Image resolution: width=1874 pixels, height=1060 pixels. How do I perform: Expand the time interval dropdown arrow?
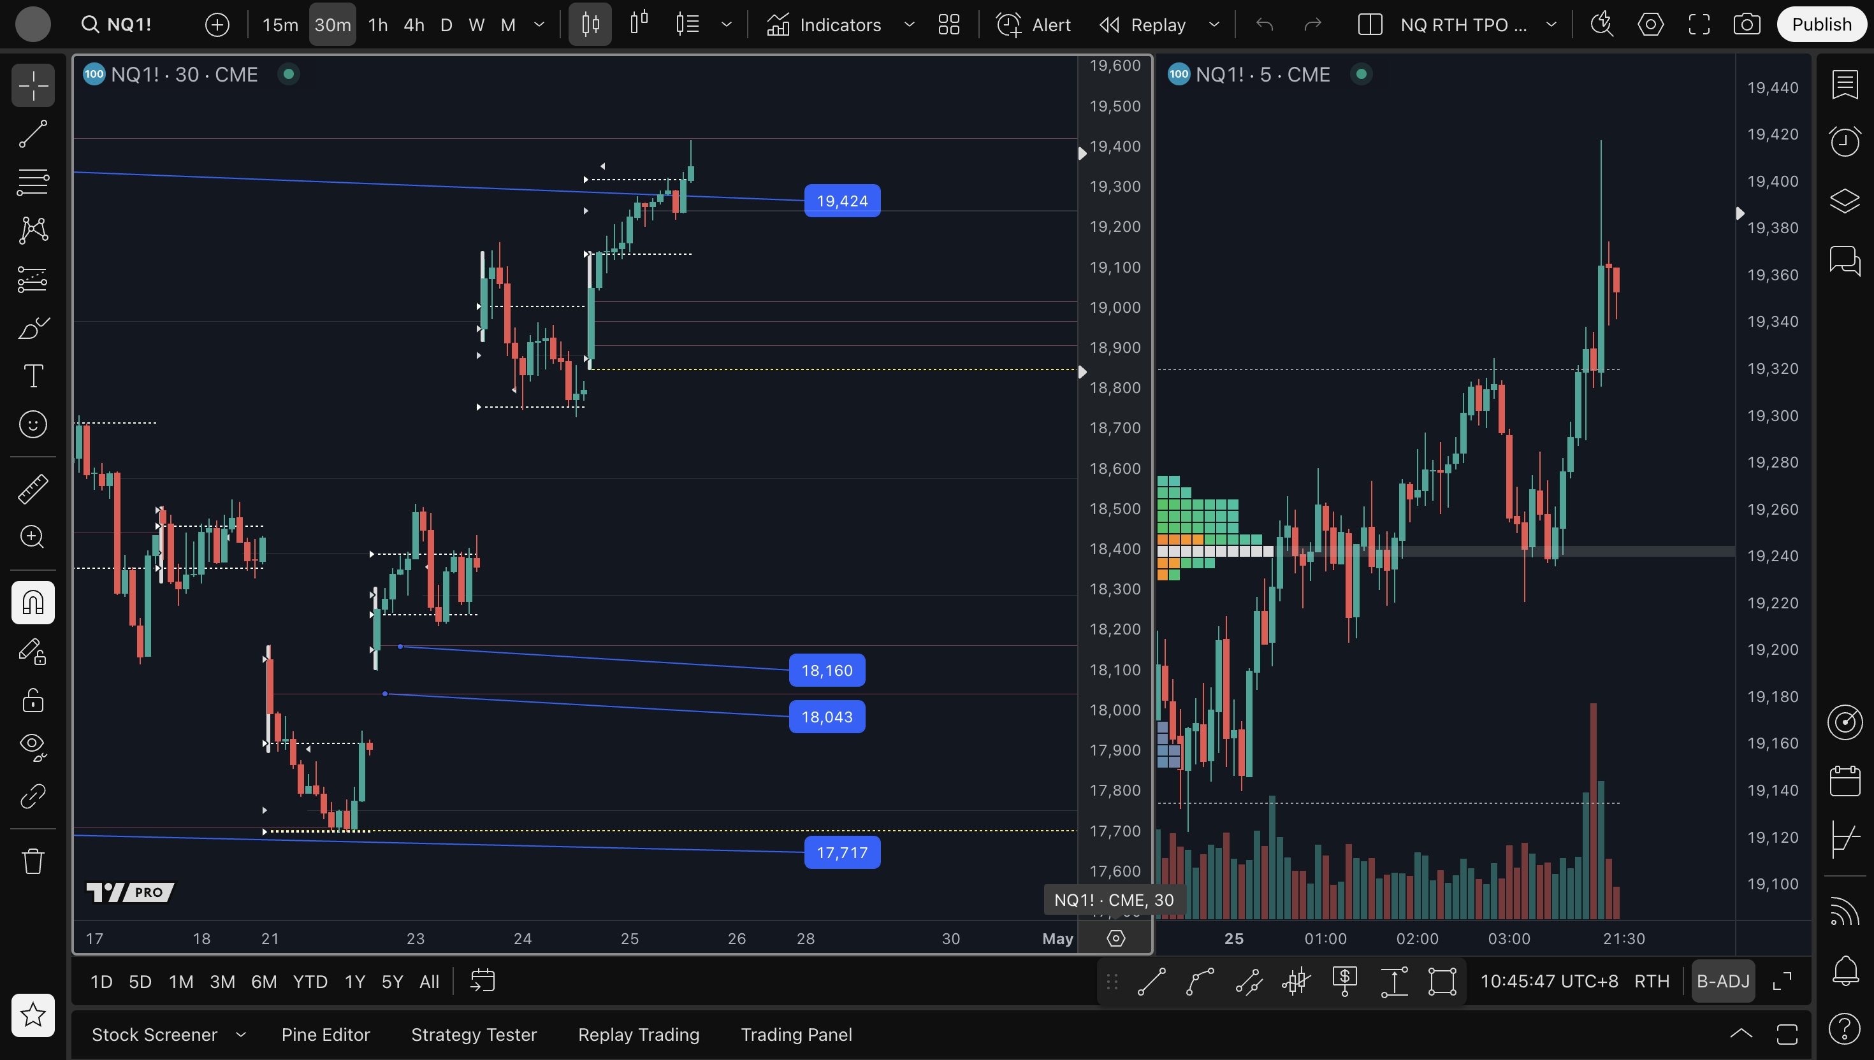coord(539,25)
